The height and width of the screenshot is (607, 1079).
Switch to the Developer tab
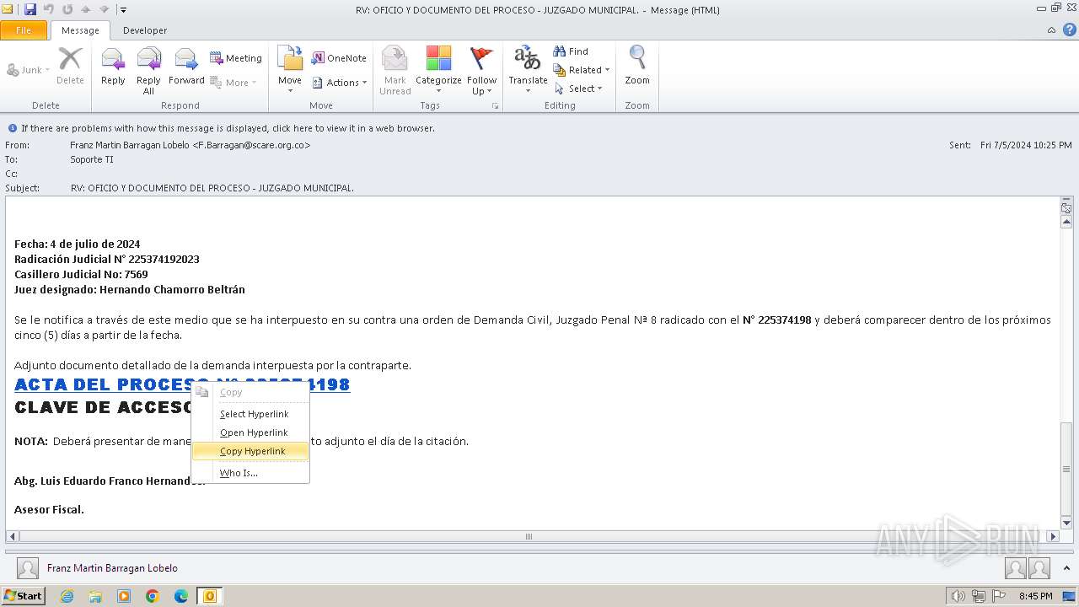[x=145, y=30]
